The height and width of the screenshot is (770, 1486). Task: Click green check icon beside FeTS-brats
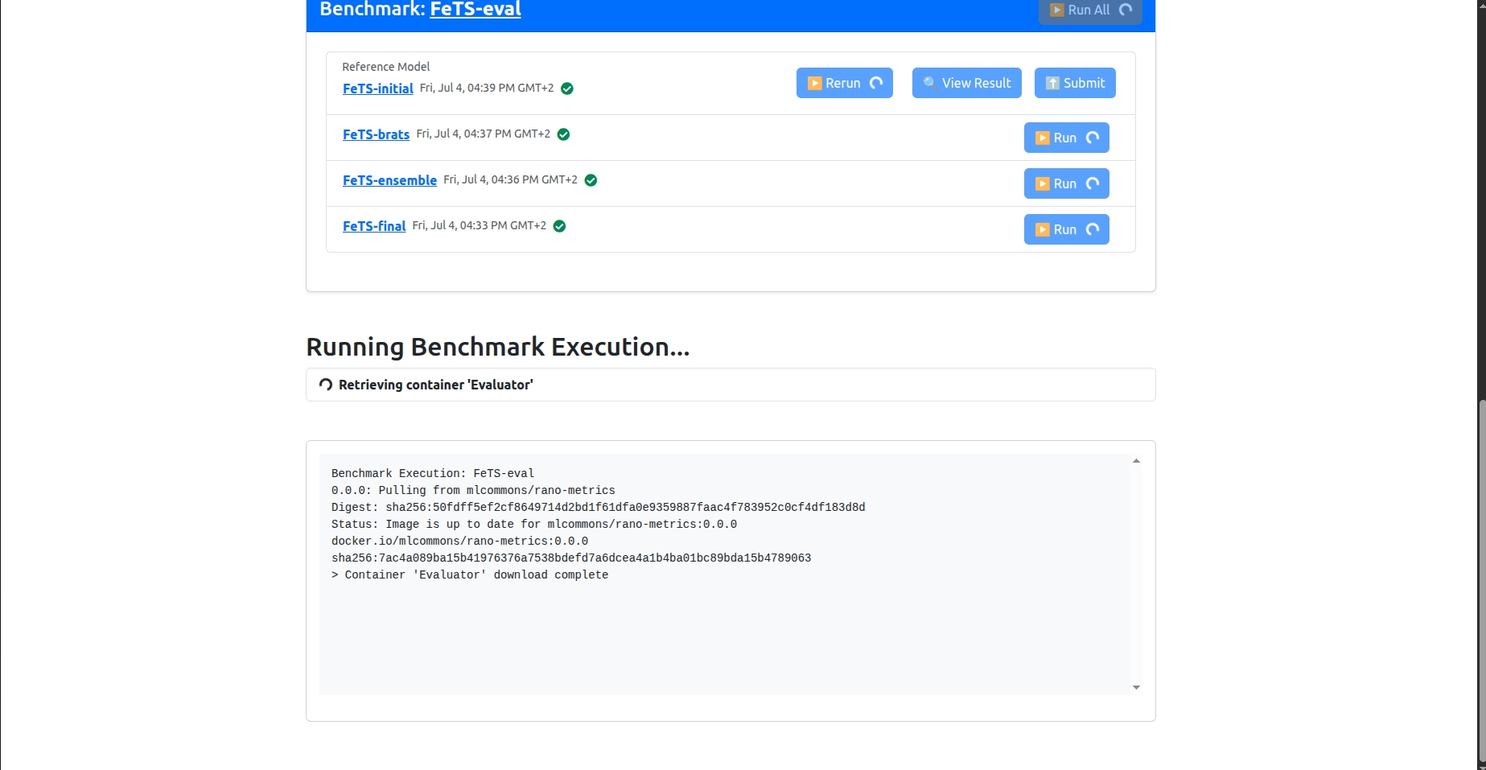pos(564,134)
